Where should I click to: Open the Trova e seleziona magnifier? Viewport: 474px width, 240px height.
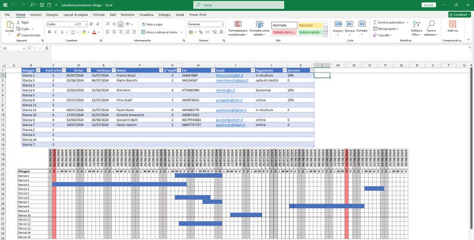click(431, 24)
